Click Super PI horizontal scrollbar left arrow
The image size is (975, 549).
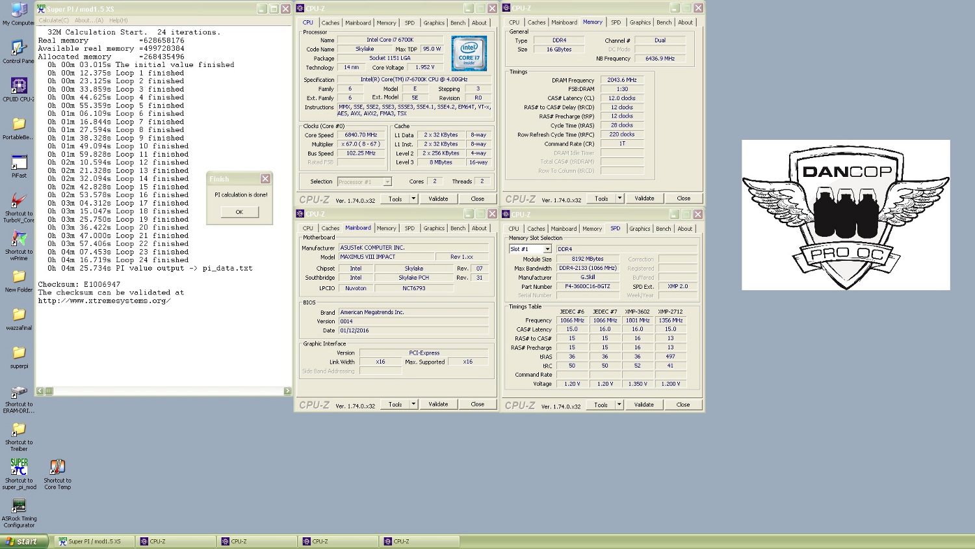[40, 391]
